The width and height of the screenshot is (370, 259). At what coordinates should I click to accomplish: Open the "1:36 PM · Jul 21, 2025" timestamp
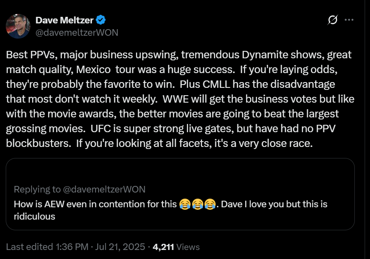coord(100,247)
